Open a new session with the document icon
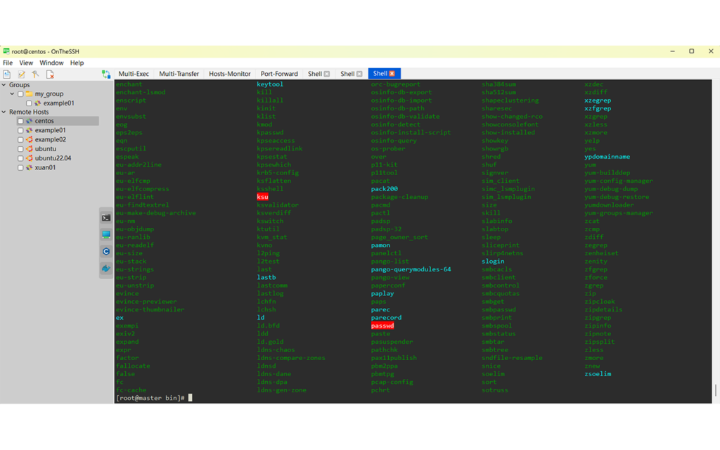Screen dimensions: 720x450 pos(6,74)
